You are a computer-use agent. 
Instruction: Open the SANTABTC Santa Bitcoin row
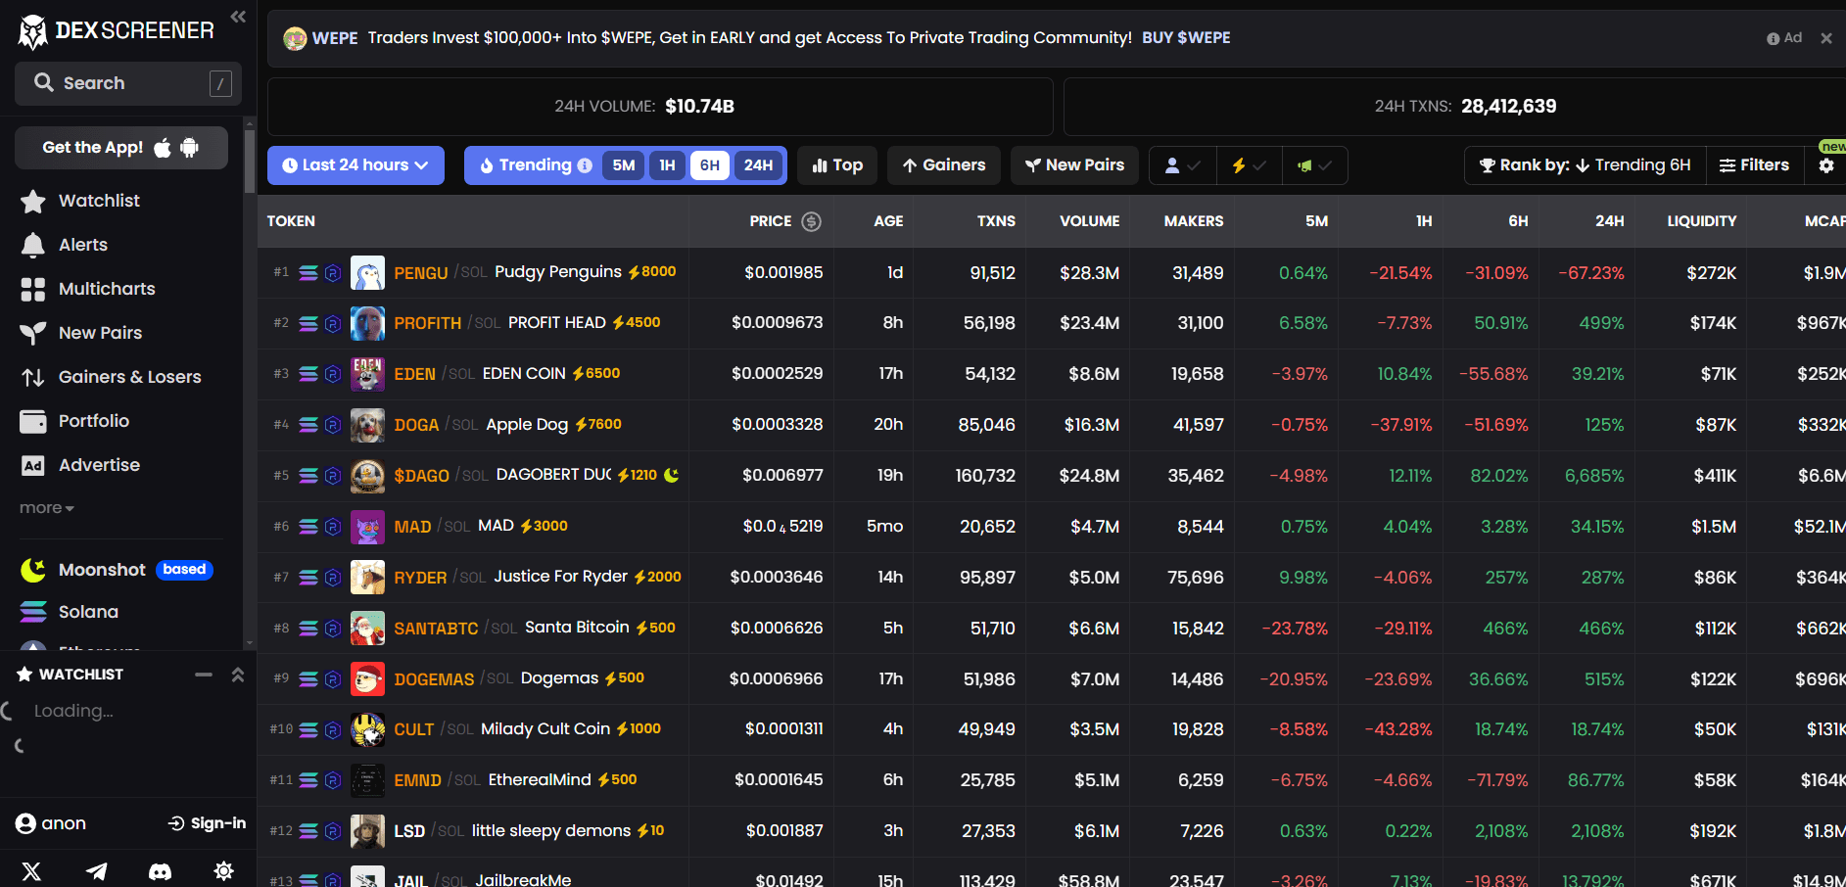click(1052, 629)
